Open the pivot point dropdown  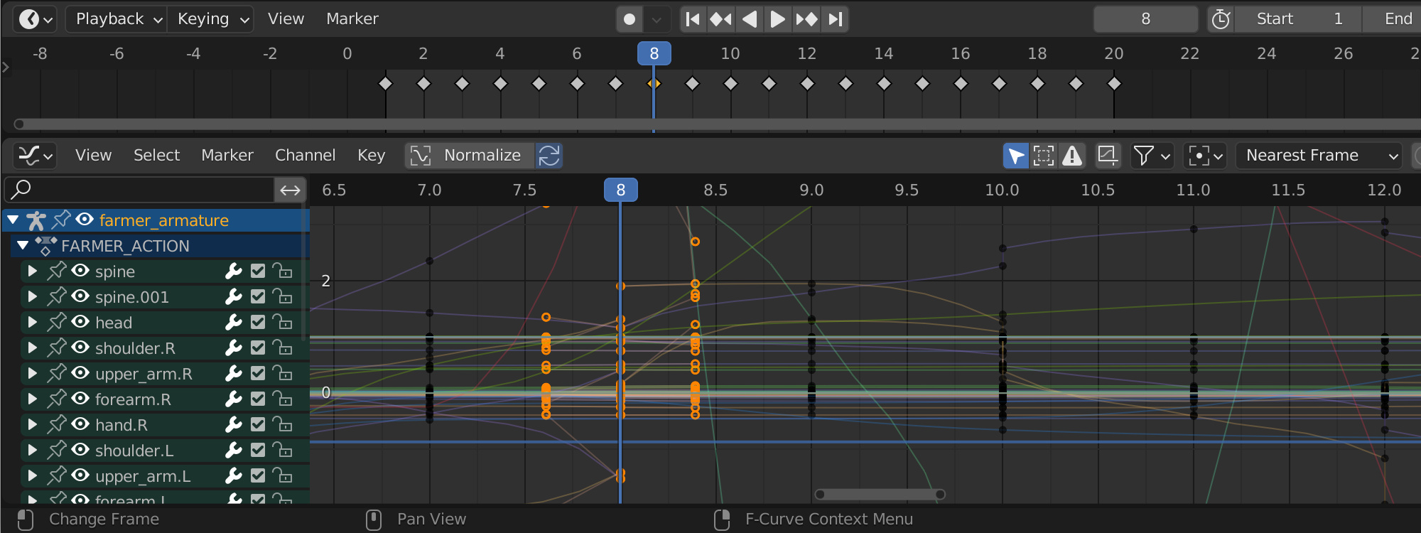(1205, 156)
